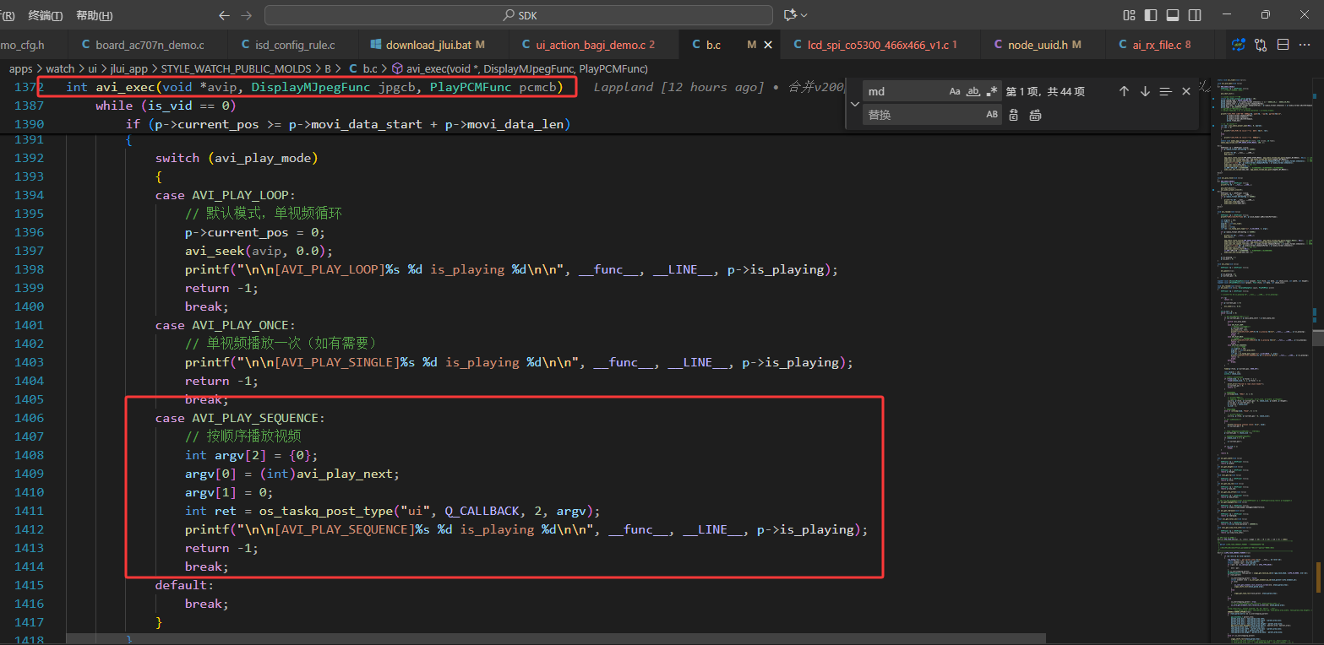Collapse the replace row in find widget
Screen dimensions: 1324x645
pos(854,103)
